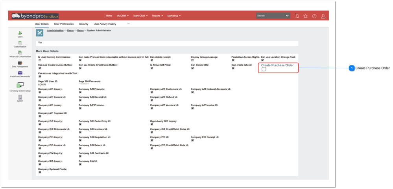Expand the Search dropdown arrow
The height and width of the screenshot is (189, 393).
287,16
